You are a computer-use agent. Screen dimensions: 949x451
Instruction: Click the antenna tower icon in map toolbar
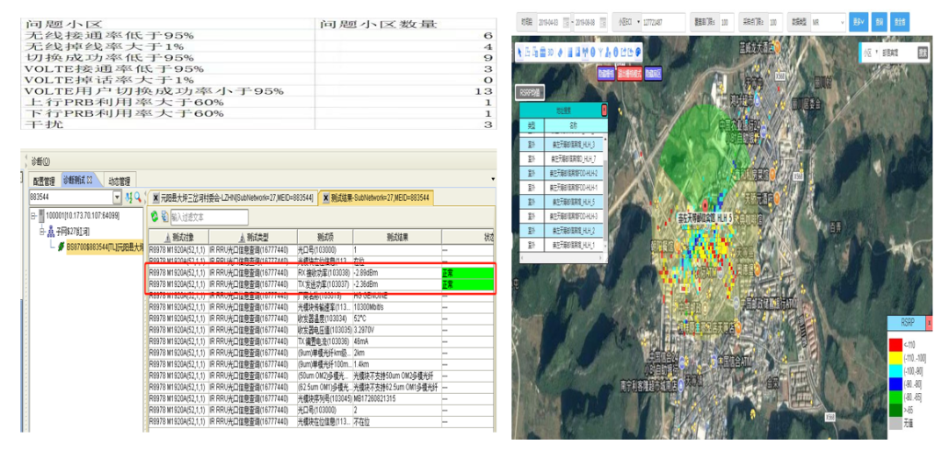tap(584, 52)
